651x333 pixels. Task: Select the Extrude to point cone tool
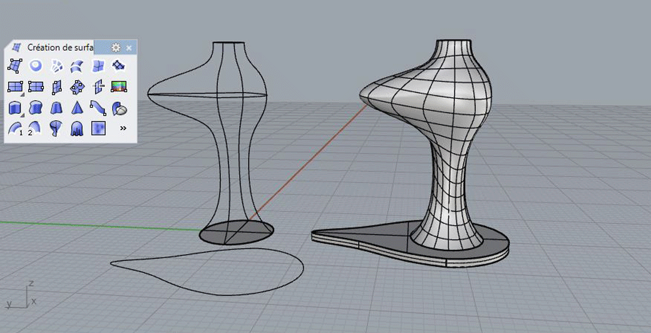77,108
